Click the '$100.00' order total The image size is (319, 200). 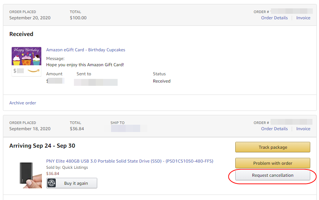point(78,18)
